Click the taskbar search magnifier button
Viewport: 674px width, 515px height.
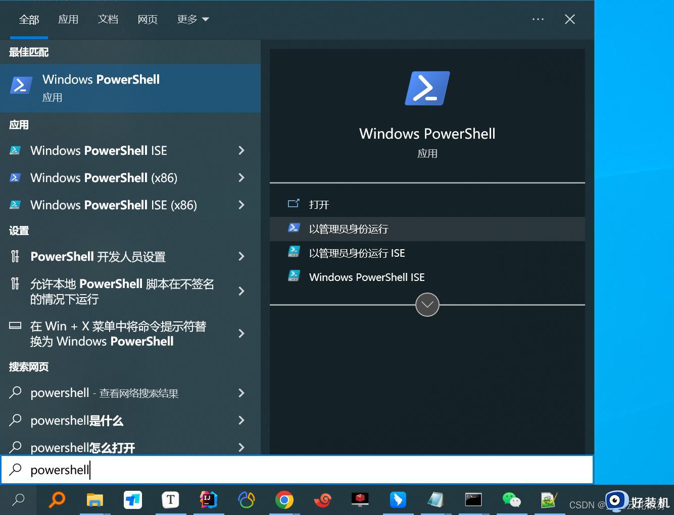coord(18,500)
